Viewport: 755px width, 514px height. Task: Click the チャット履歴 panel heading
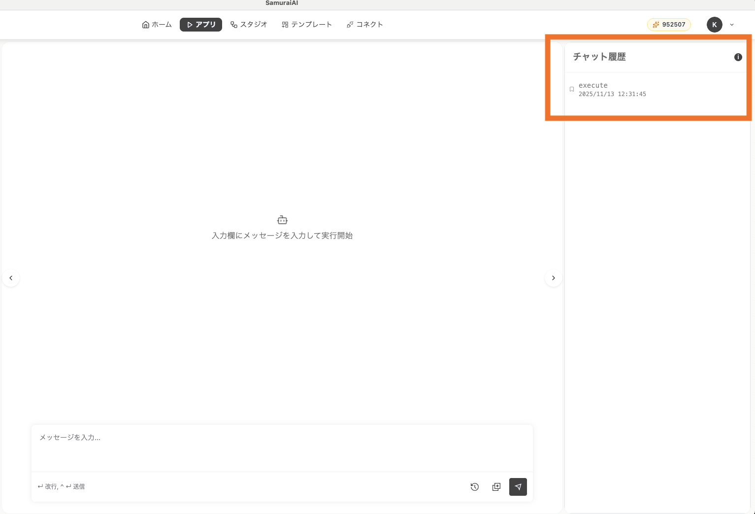click(x=599, y=57)
